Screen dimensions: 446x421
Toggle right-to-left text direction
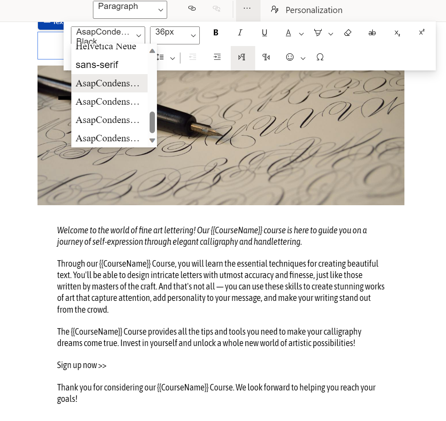(267, 57)
